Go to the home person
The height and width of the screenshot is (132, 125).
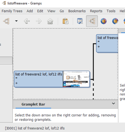click(50, 21)
